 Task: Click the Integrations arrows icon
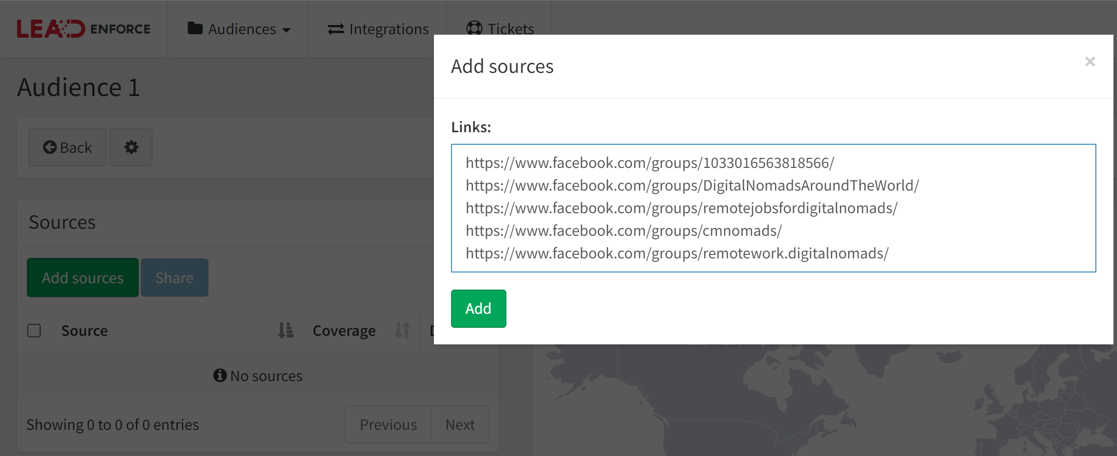(336, 29)
